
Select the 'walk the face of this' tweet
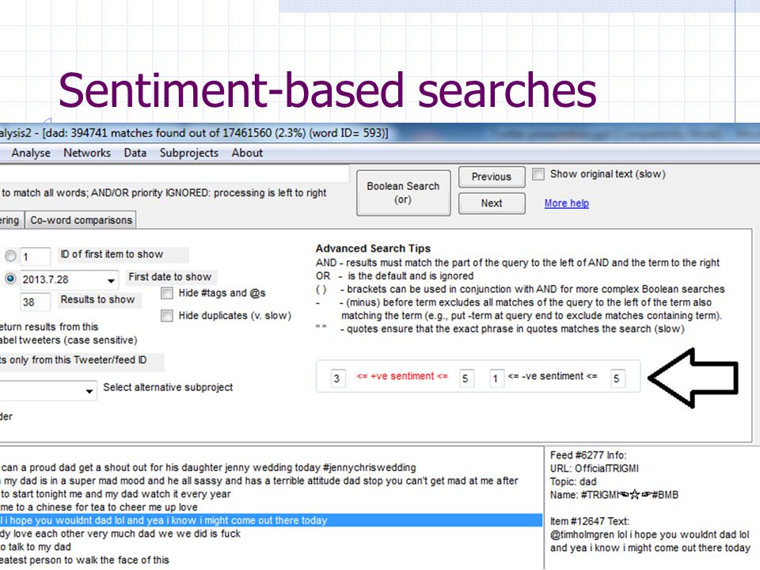coord(271,560)
